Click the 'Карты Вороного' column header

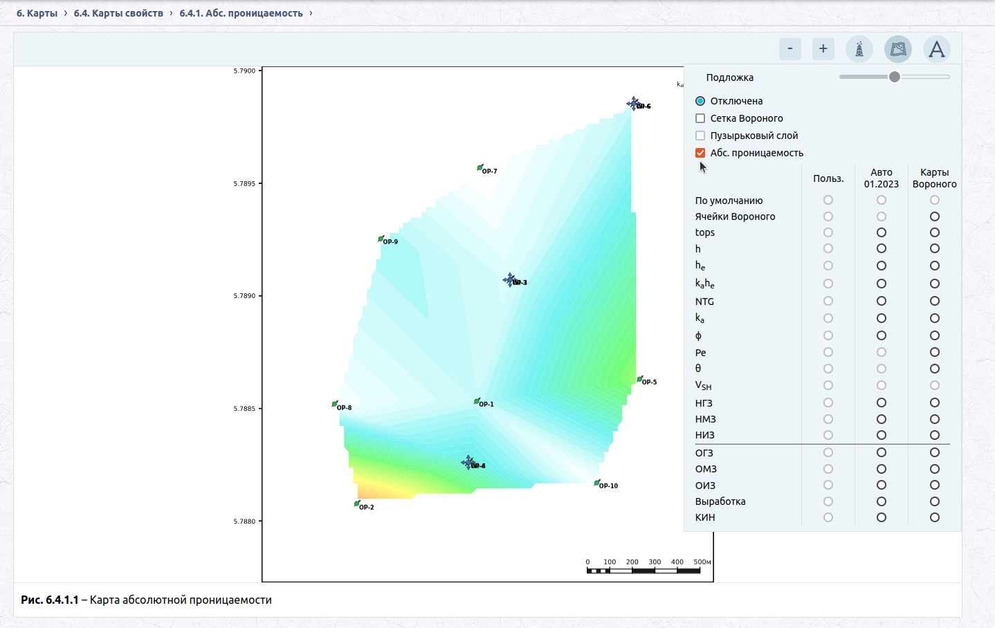[935, 178]
